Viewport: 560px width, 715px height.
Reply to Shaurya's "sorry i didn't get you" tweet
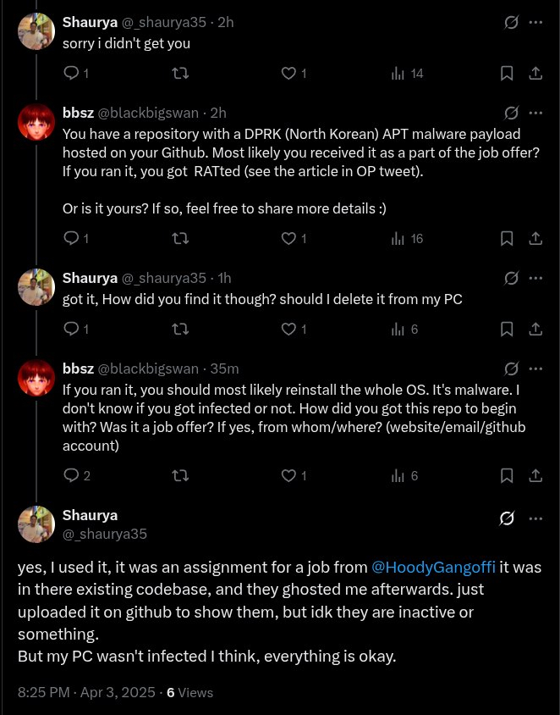[x=71, y=74]
